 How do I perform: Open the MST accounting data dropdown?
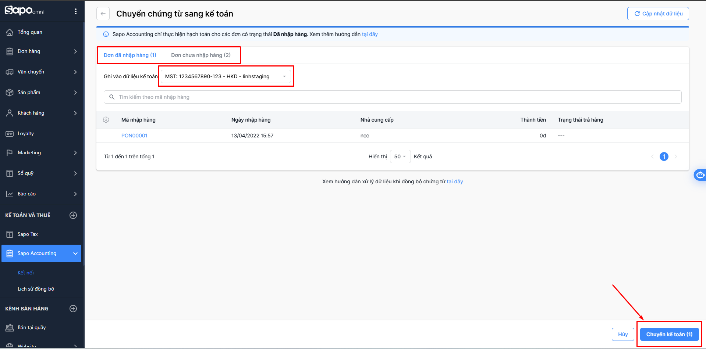pyautogui.click(x=226, y=76)
